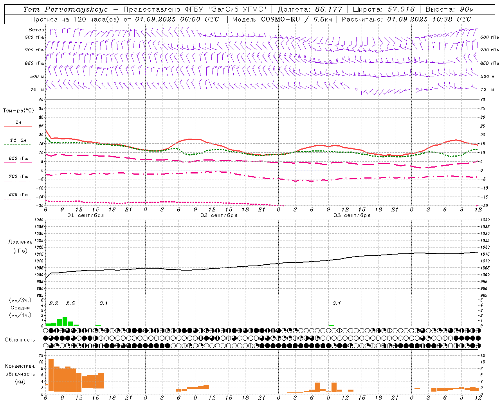Click the red line sample under the 2м legend
Viewport: 501px width, 401px height.
tap(18, 126)
